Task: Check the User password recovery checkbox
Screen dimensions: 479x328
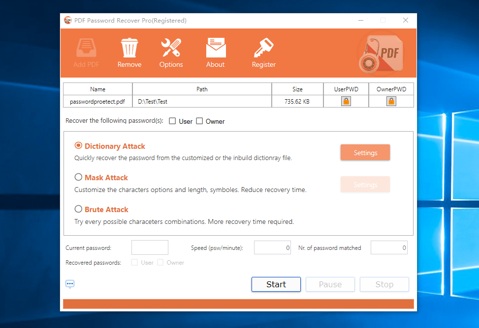Action: click(x=172, y=121)
